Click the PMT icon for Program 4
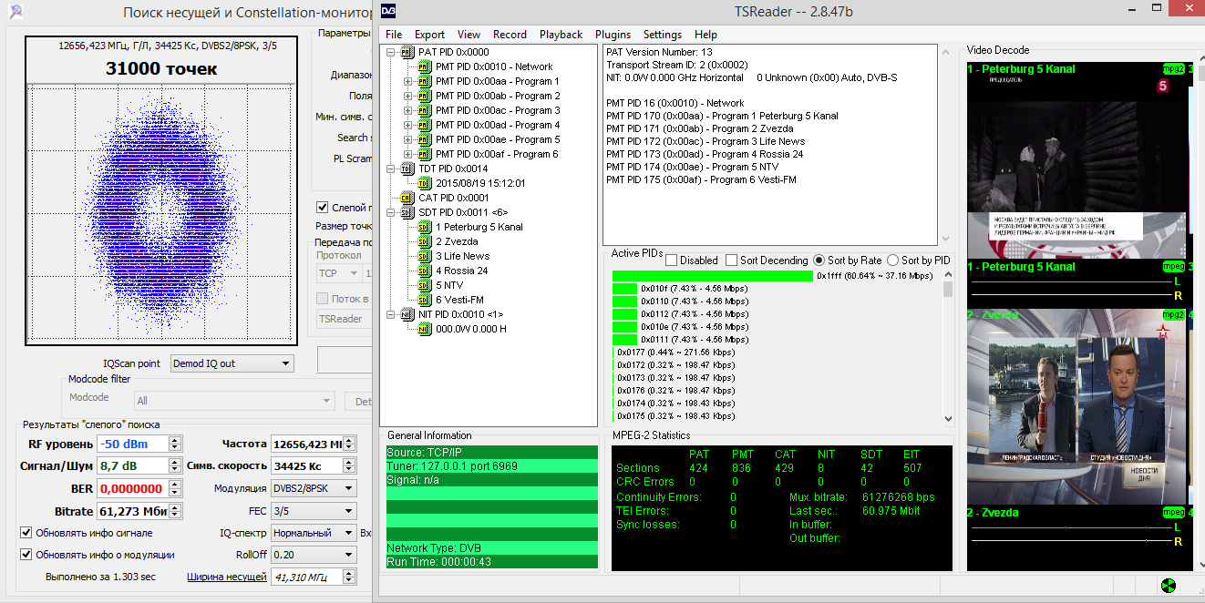This screenshot has height=603, width=1205. point(424,125)
